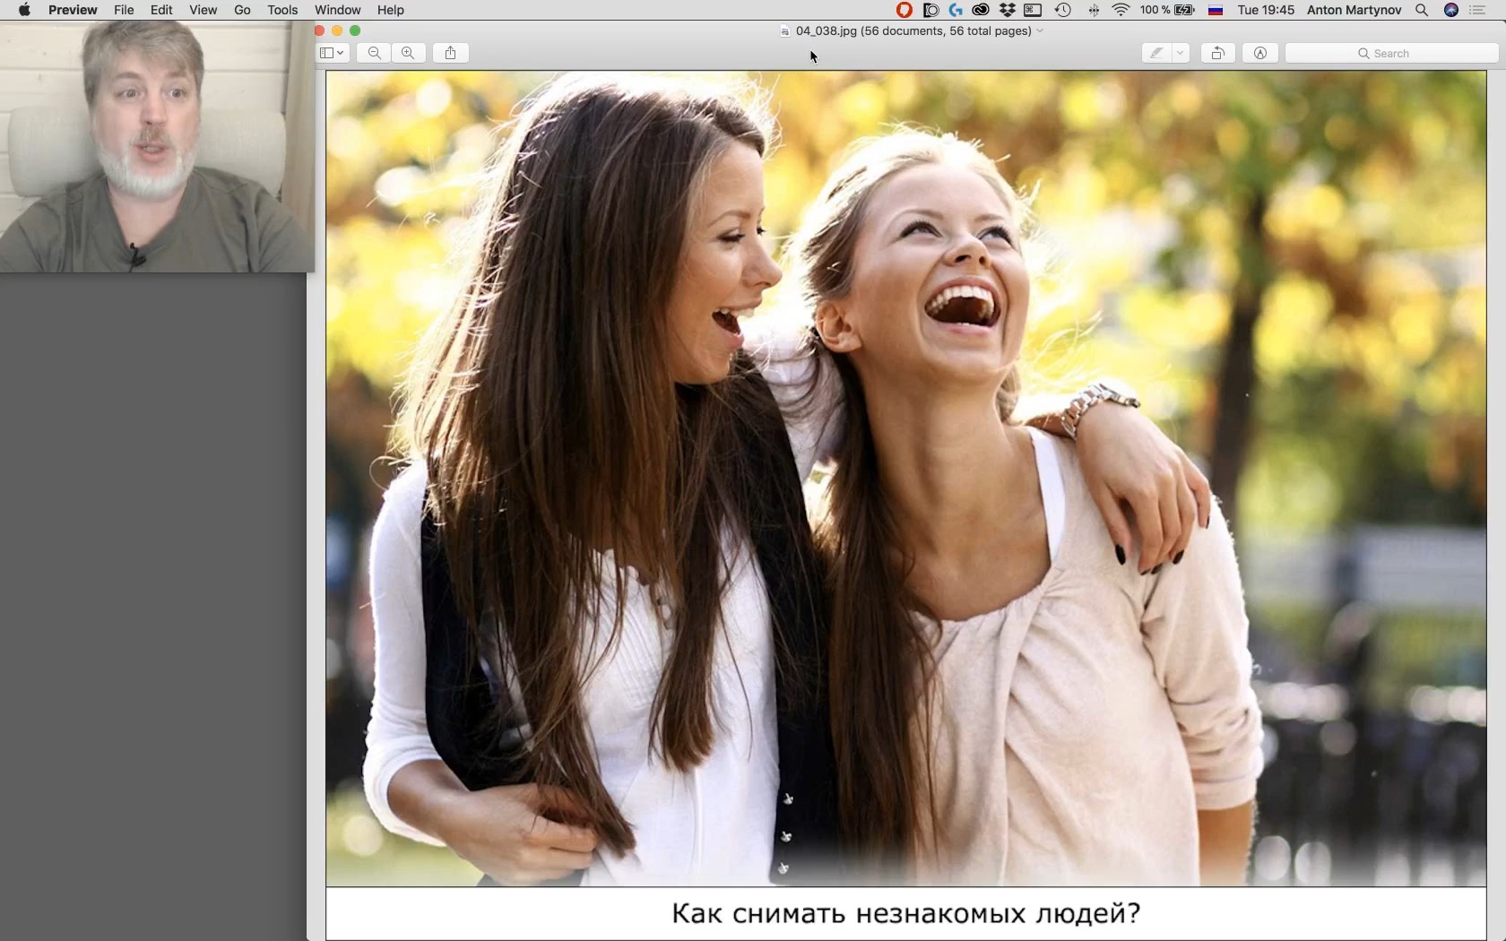This screenshot has width=1506, height=941.
Task: Click the camera-like icon next to red shield
Action: pos(930,10)
